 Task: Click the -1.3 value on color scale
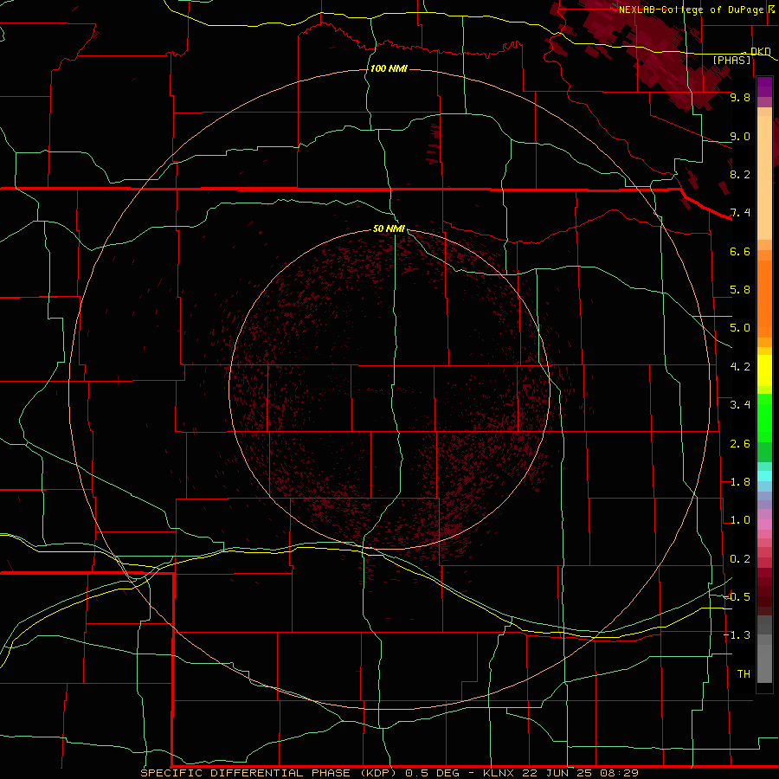pos(737,635)
